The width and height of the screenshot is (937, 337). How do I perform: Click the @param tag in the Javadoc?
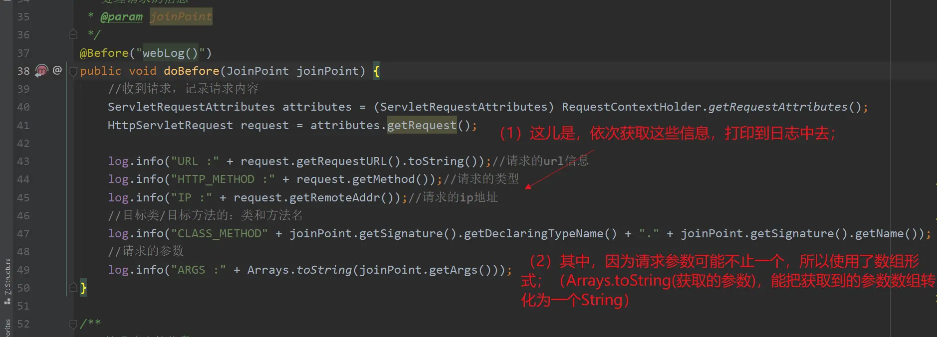click(x=121, y=17)
